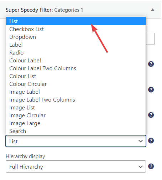Choose Colour Label Two Columns

pyautogui.click(x=76, y=68)
